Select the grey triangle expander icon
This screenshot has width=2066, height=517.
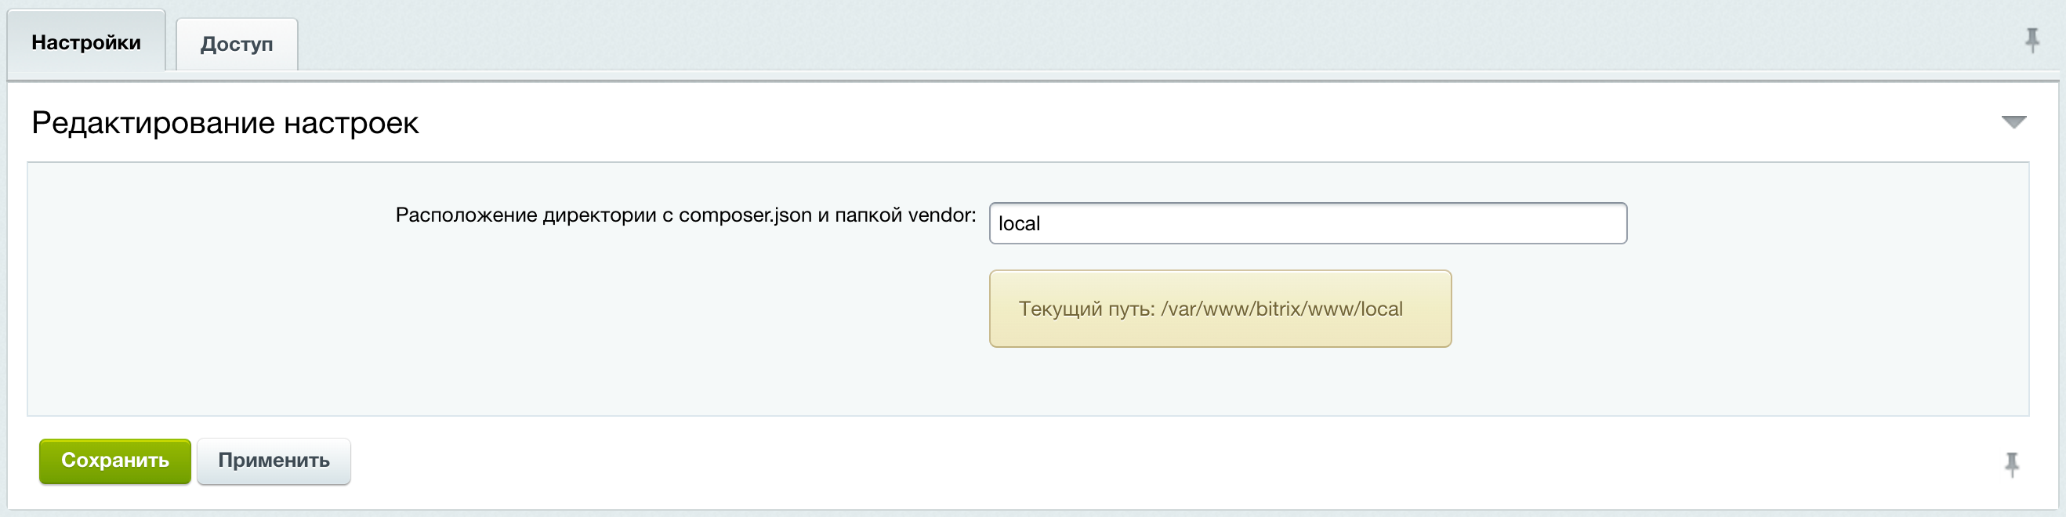pos(2013,122)
